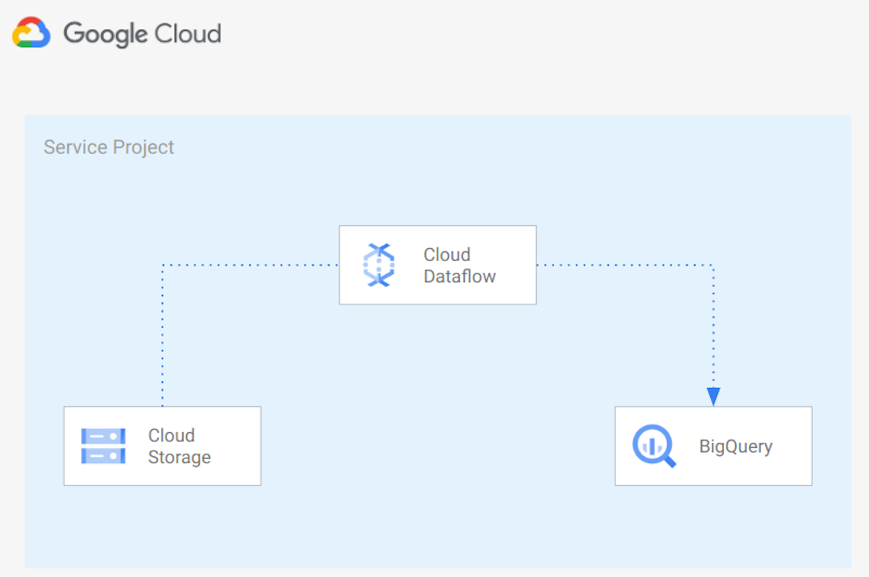Select the BigQuery magnifier icon

[x=654, y=446]
